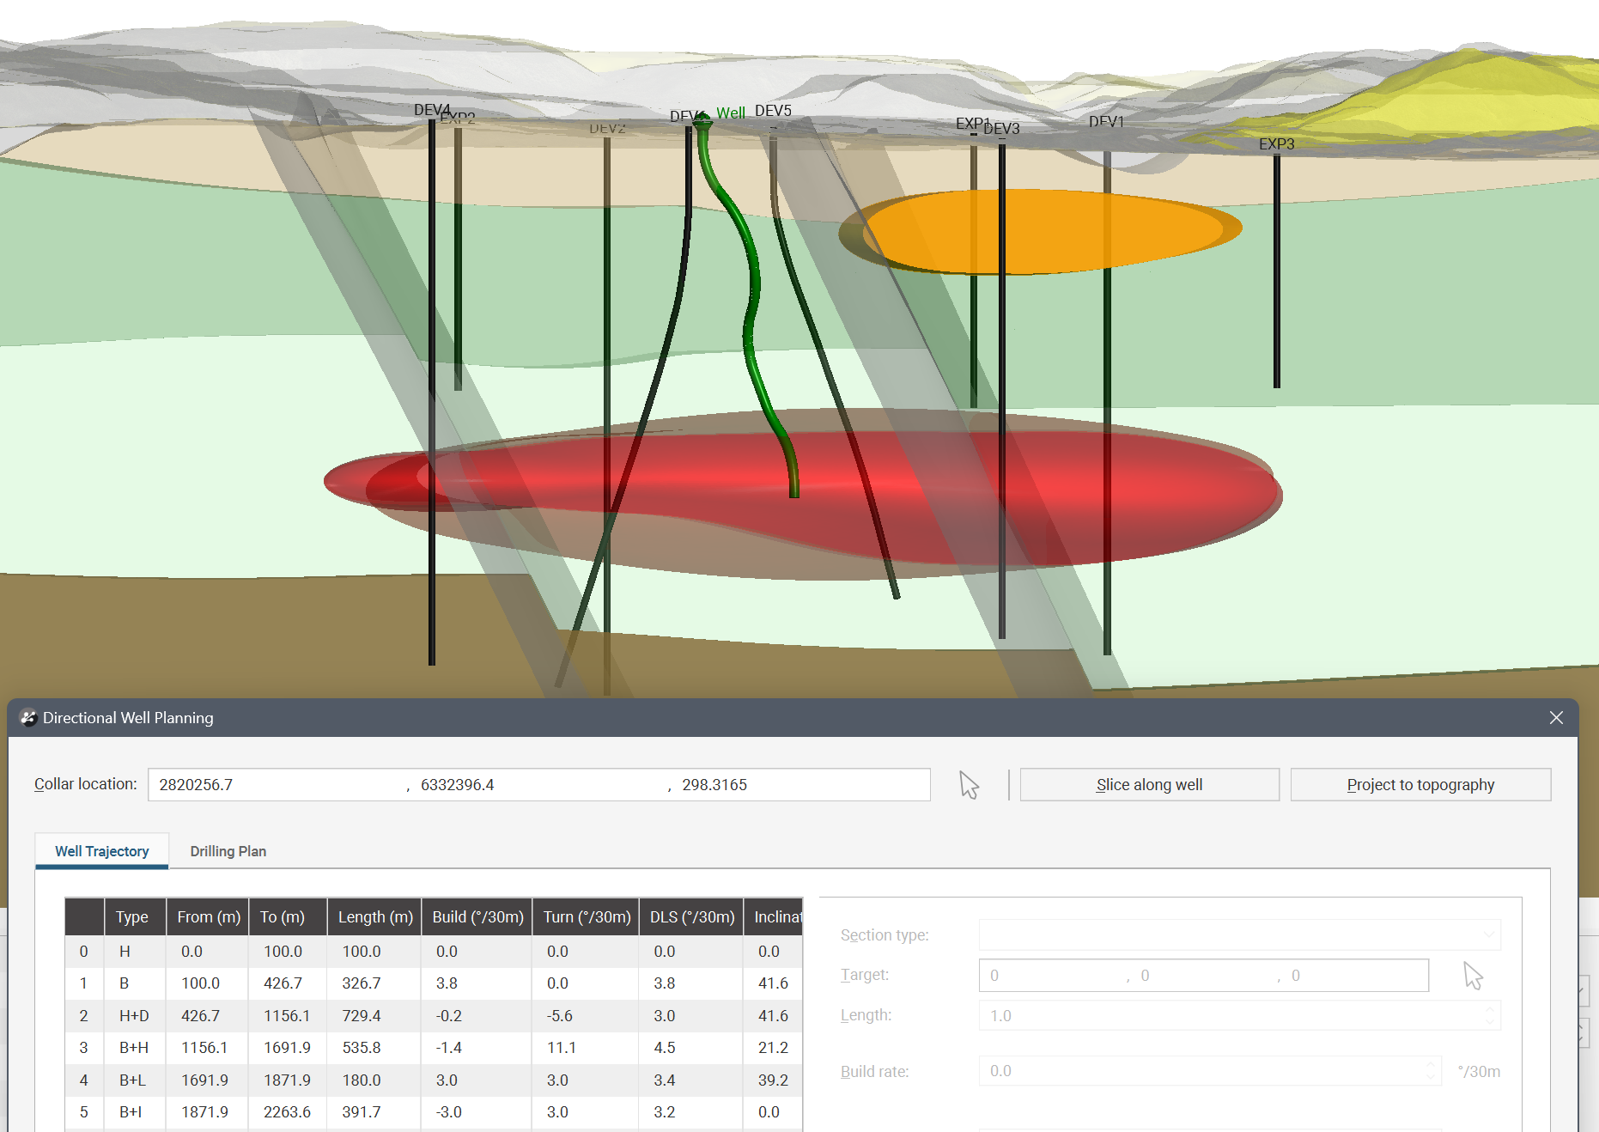This screenshot has height=1132, width=1599.
Task: Click inside the Target coordinates field
Action: tap(1202, 976)
